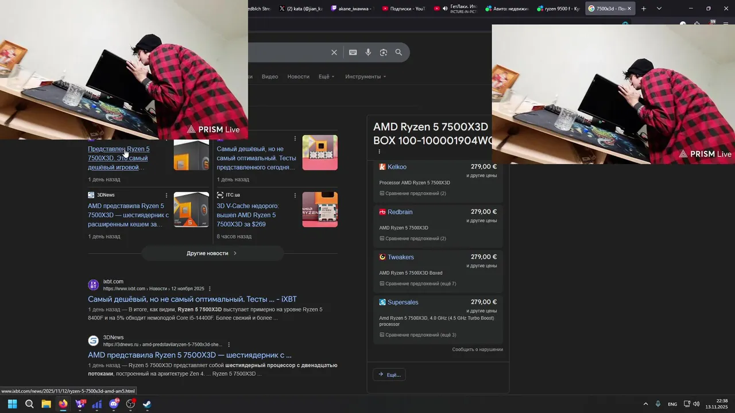Click AMD Ryzen 5 7500X3D Boxed Tweakers text

point(411,273)
